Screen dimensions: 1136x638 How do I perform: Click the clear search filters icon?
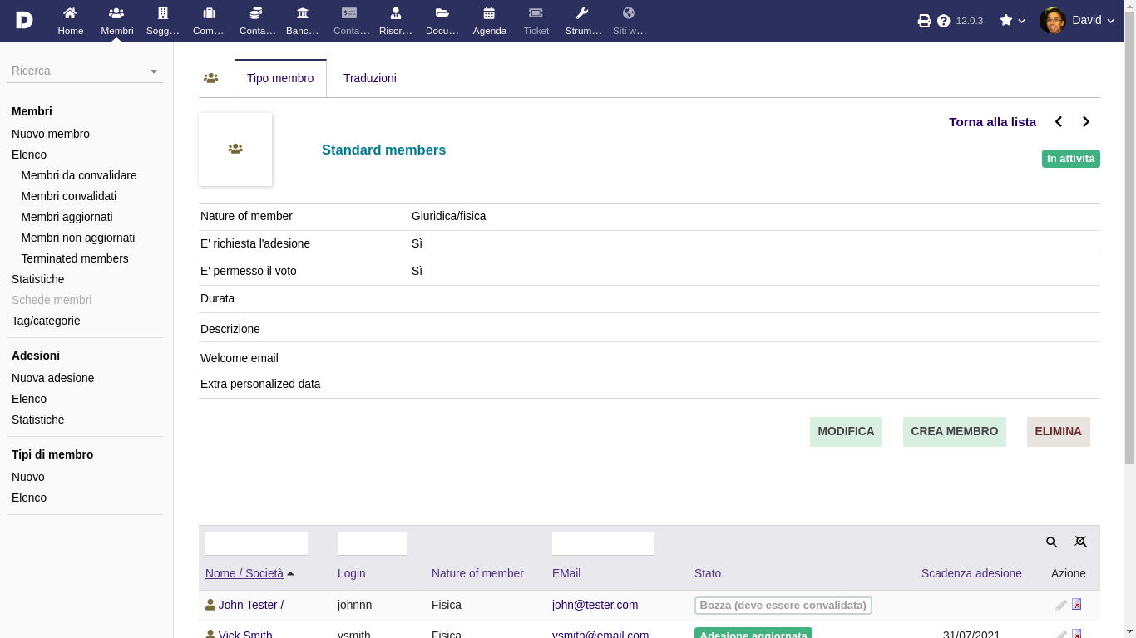(x=1081, y=542)
